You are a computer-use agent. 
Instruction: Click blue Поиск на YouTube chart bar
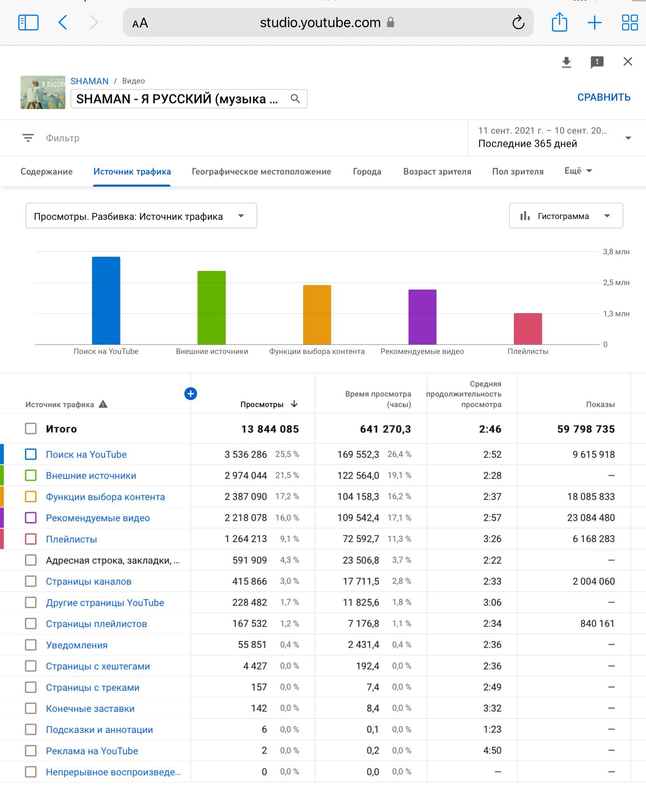[106, 301]
